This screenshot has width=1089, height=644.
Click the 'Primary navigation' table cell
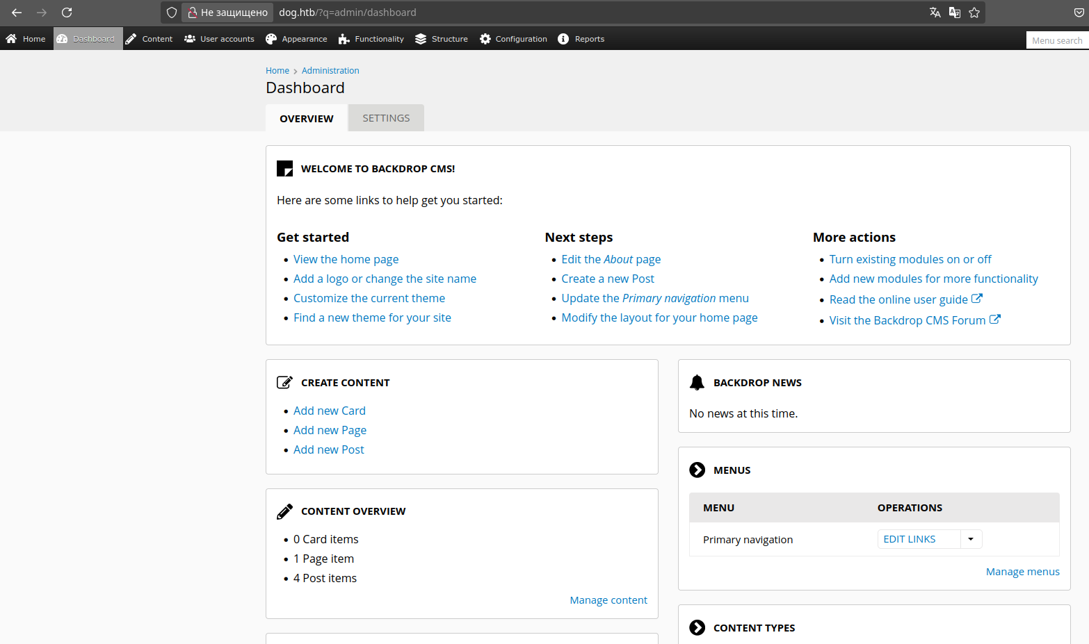coord(748,540)
